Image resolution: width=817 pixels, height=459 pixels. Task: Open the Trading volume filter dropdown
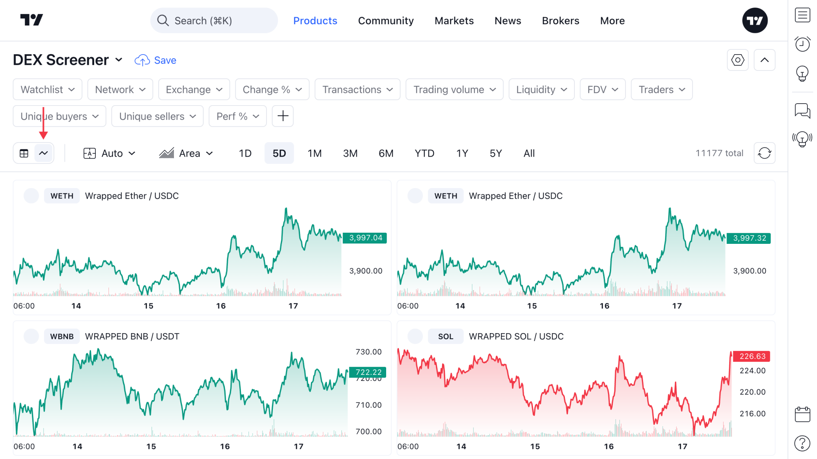click(454, 89)
